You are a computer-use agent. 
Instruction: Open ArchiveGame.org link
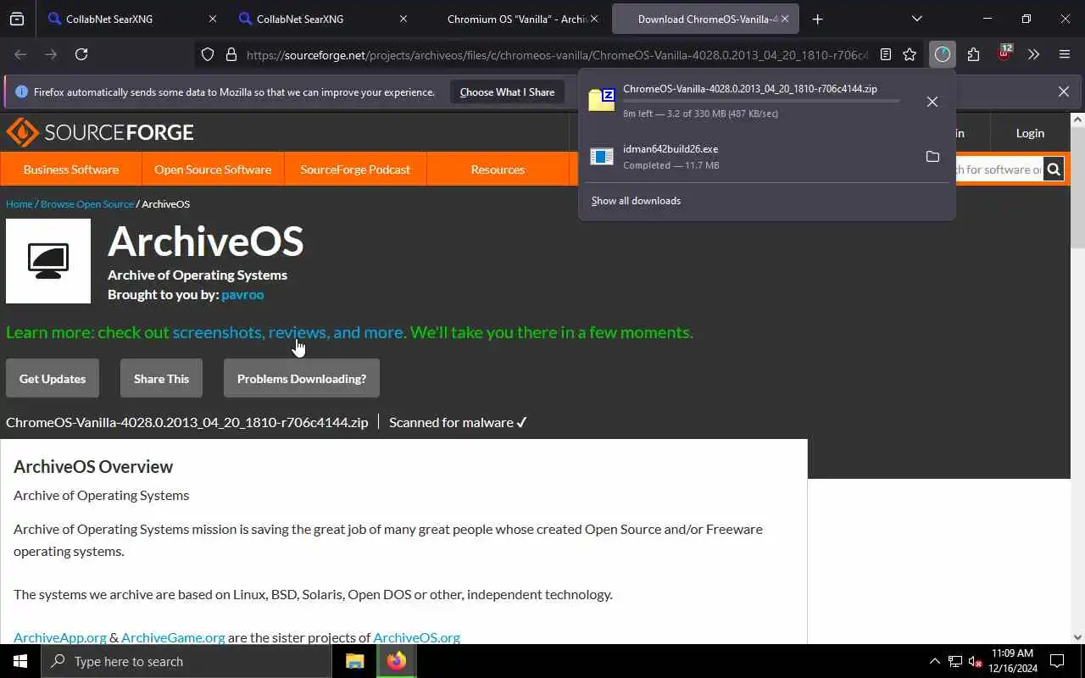pos(173,637)
